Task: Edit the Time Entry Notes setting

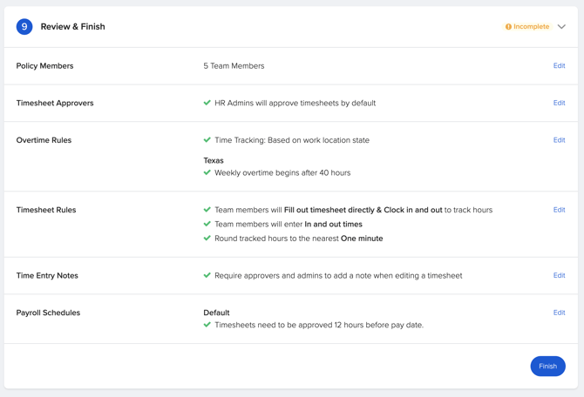Action: (559, 275)
